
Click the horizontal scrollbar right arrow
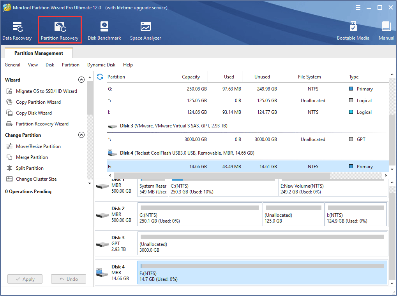pyautogui.click(x=386, y=175)
